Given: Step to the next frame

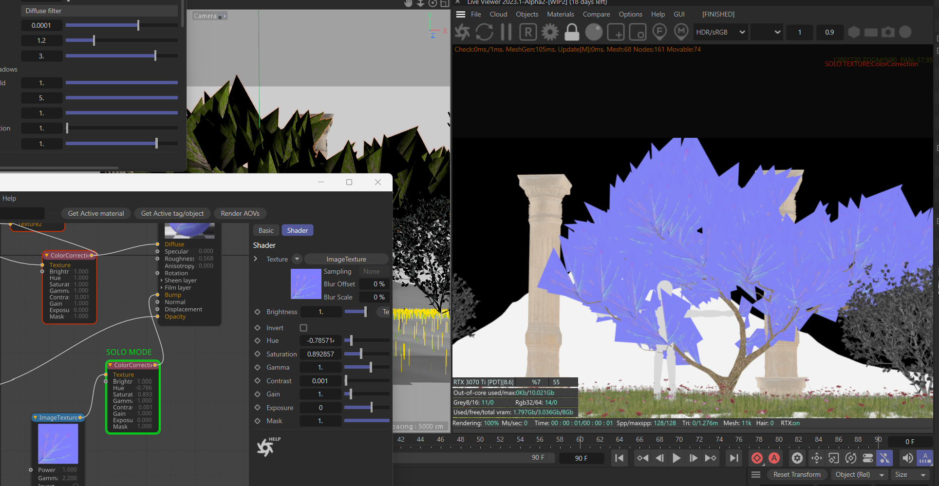Looking at the screenshot, I should point(694,458).
